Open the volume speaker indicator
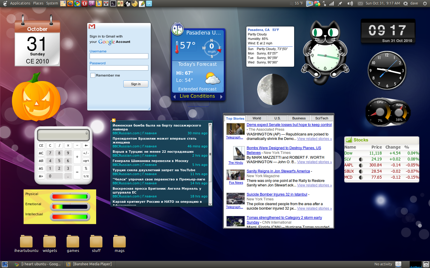Viewport: 430px width, 268px height. pyautogui.click(x=350, y=4)
